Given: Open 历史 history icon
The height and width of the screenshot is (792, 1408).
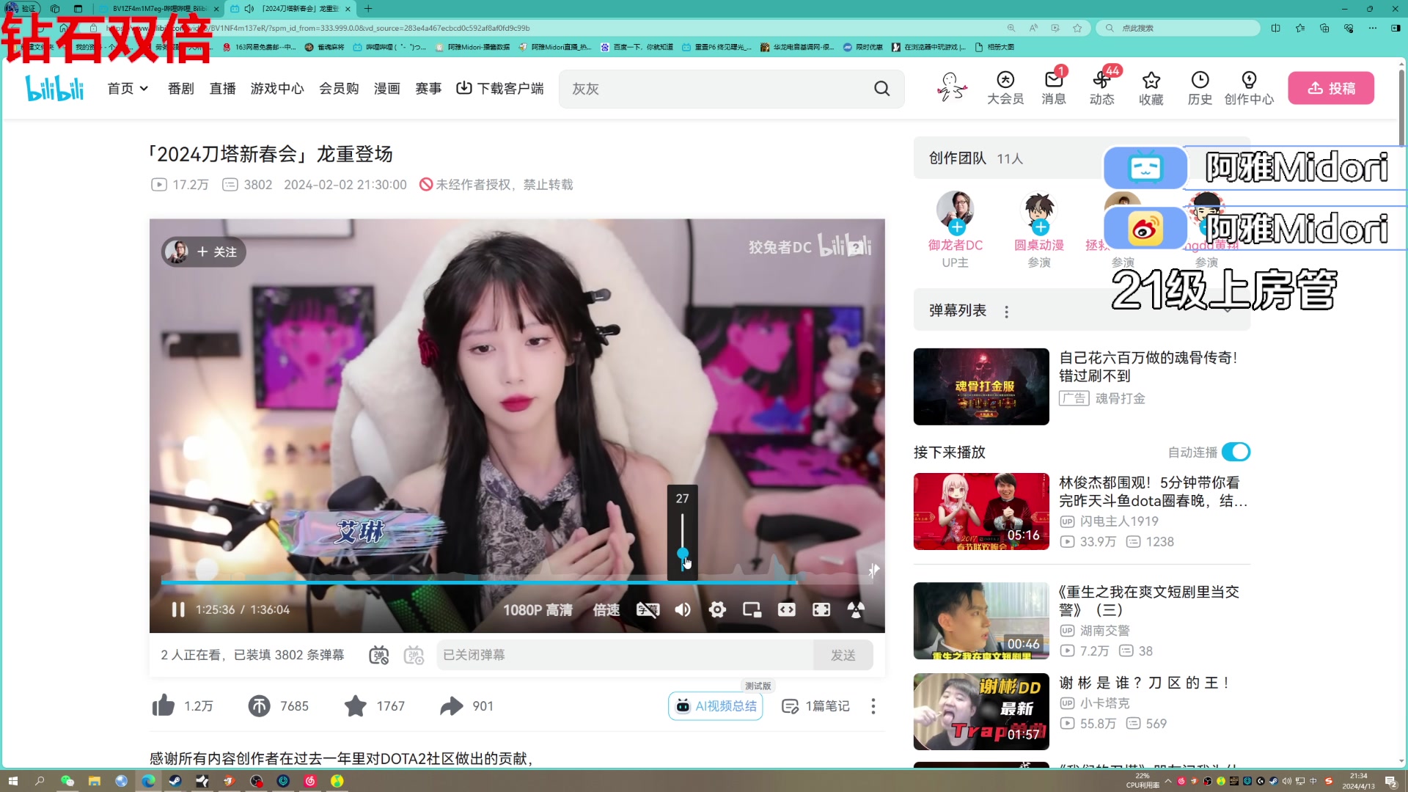Looking at the screenshot, I should (1200, 88).
